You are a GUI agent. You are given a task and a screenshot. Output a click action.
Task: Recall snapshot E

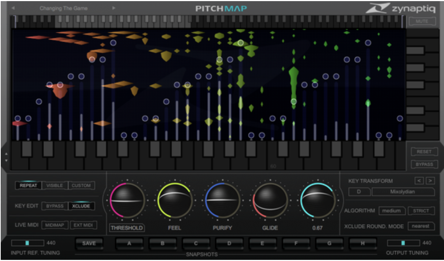(x=262, y=243)
